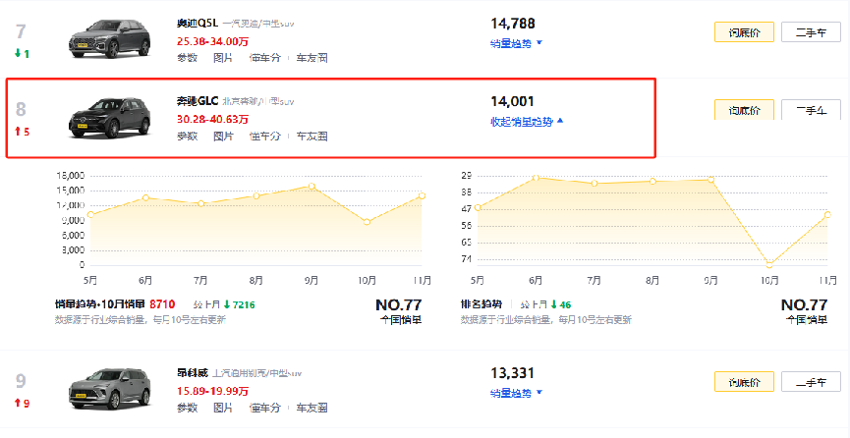This screenshot has width=850, height=438.
Task: Open the 昂科威 car thumbnail
Action: pyautogui.click(x=109, y=389)
